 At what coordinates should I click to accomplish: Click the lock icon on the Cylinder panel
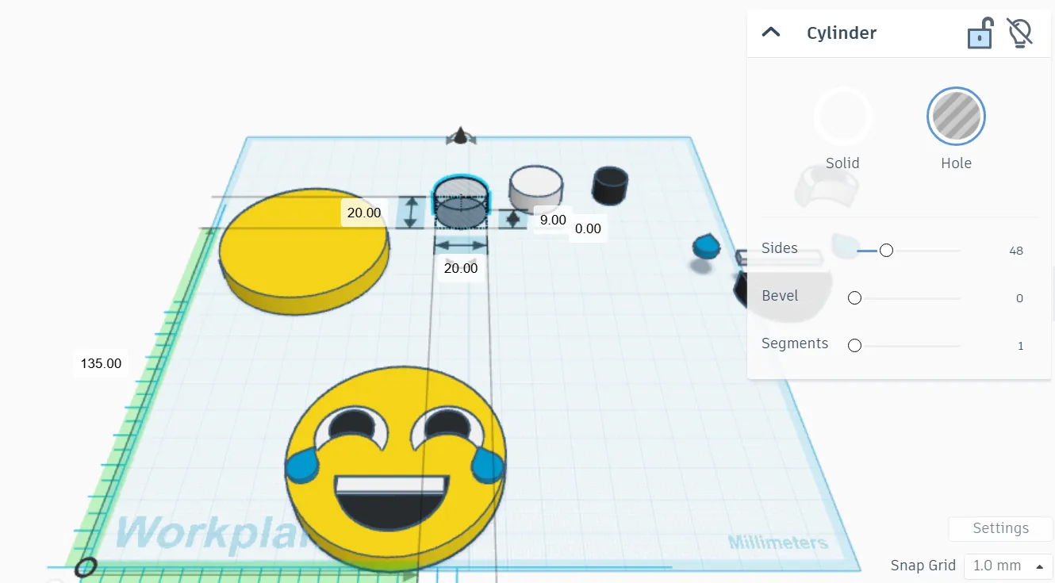[x=980, y=33]
